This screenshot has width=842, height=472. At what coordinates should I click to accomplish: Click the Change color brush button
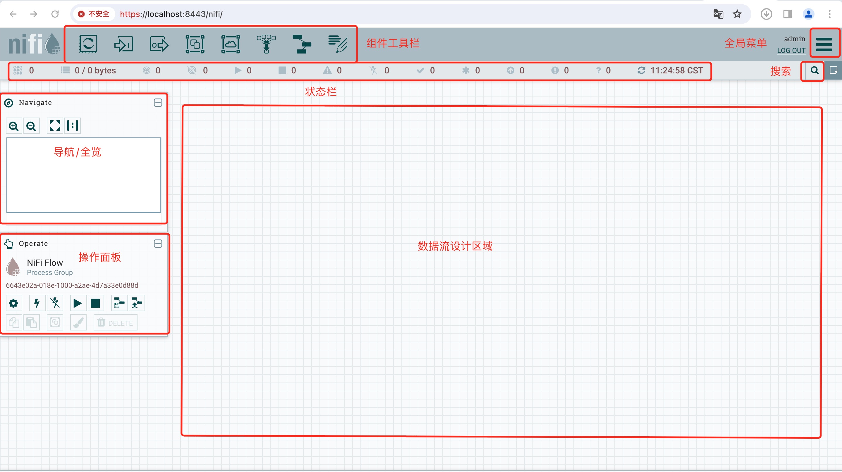(78, 323)
